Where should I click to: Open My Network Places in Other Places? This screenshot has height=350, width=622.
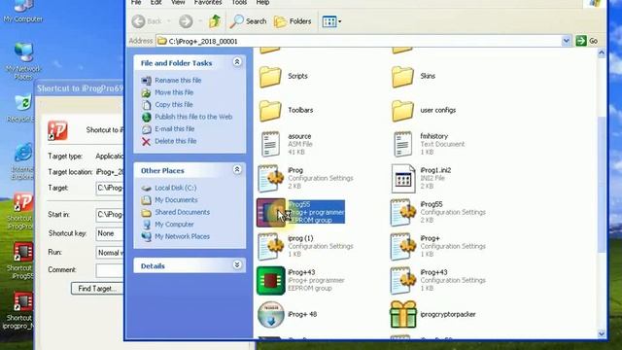[x=182, y=236]
